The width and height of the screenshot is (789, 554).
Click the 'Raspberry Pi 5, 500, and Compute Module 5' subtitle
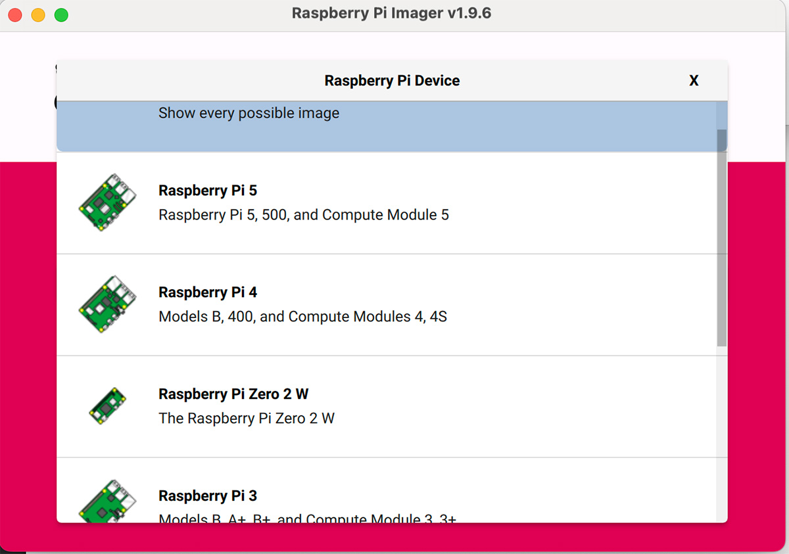pyautogui.click(x=304, y=215)
